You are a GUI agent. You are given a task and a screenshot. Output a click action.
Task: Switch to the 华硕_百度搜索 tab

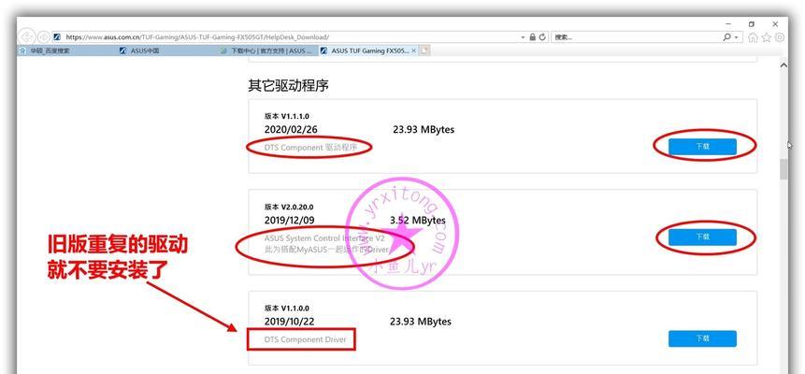[x=66, y=50]
